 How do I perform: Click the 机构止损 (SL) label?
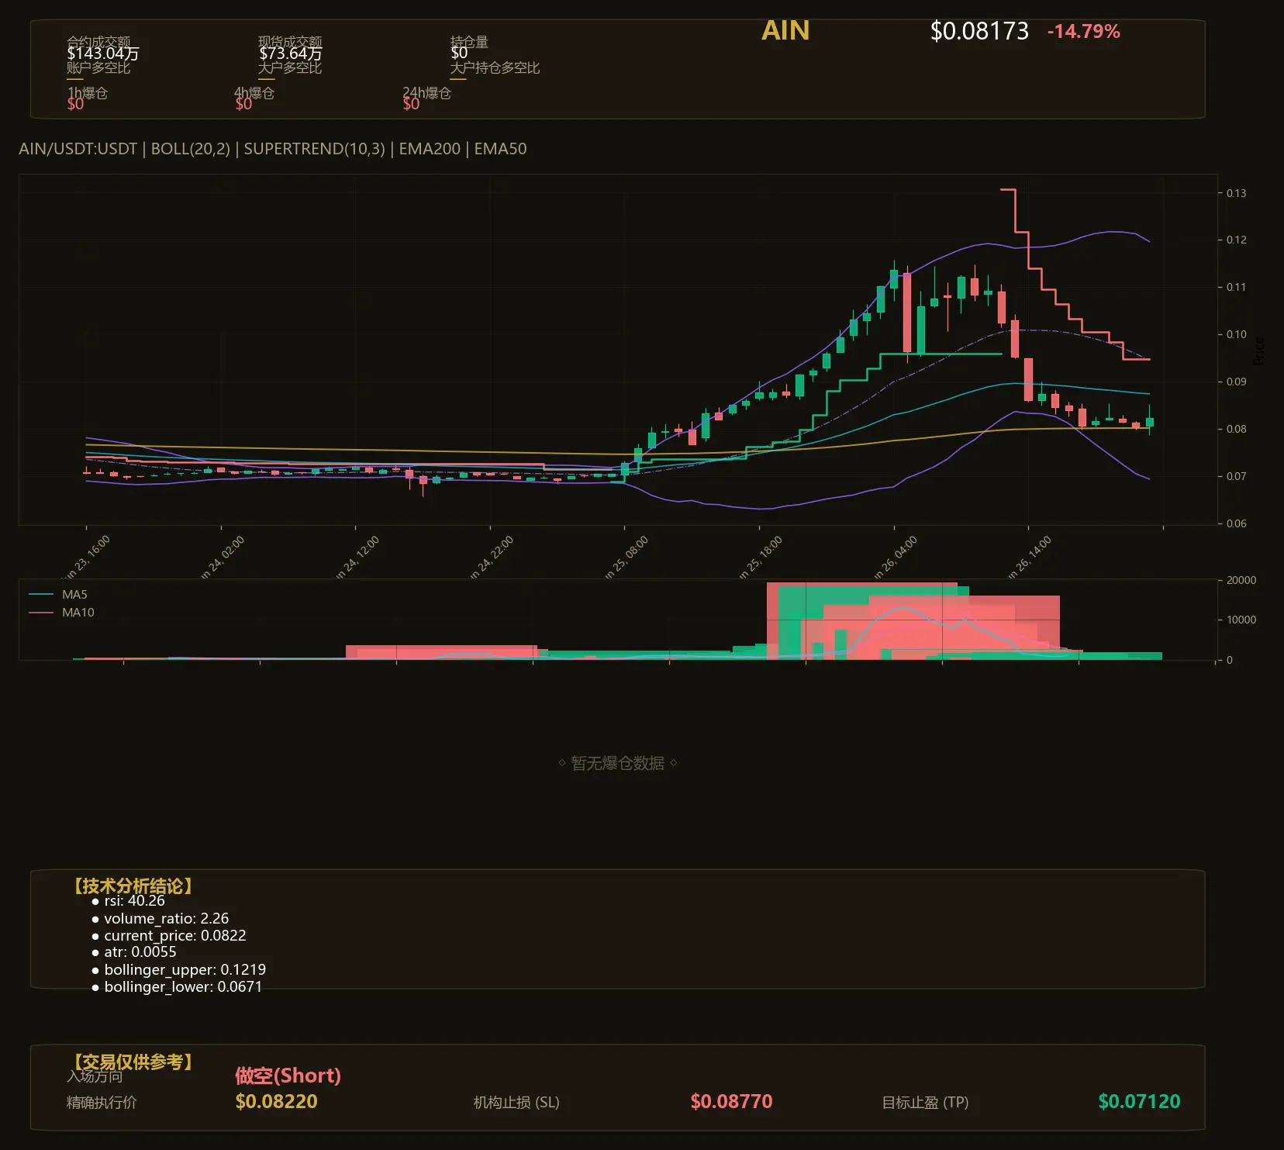click(516, 1103)
